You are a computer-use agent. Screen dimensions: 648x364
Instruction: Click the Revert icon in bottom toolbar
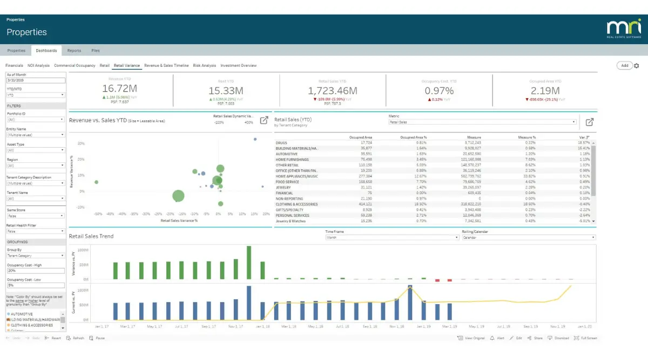pyautogui.click(x=53, y=338)
